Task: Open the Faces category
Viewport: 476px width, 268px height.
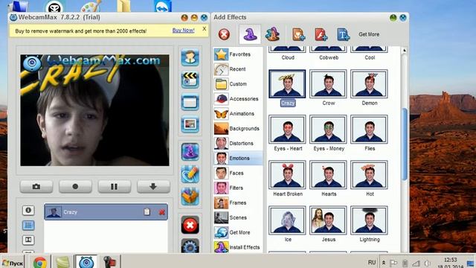Action: pos(238,173)
